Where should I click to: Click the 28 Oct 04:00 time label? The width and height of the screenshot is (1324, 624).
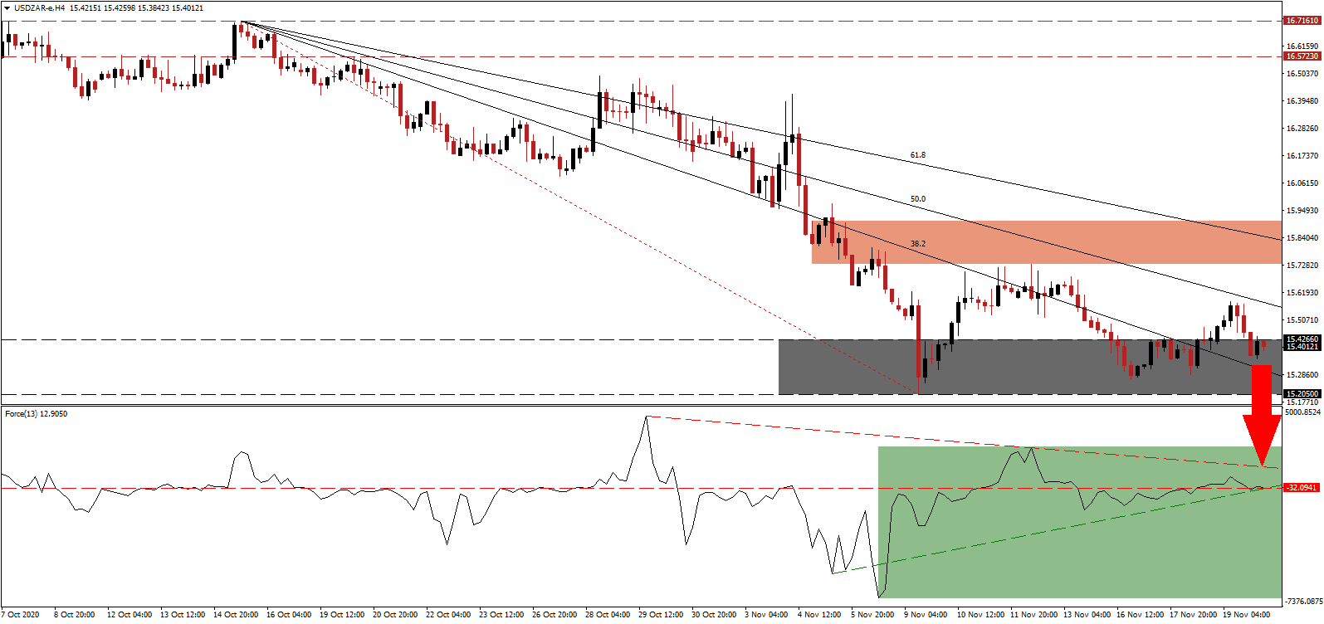click(x=608, y=615)
